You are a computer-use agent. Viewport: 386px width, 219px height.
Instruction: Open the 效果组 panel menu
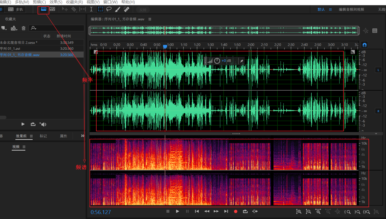click(31, 136)
